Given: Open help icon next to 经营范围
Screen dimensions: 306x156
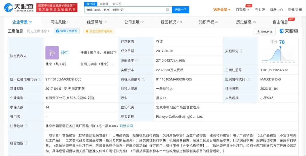Looking at the screenshot, I should click(26, 143).
